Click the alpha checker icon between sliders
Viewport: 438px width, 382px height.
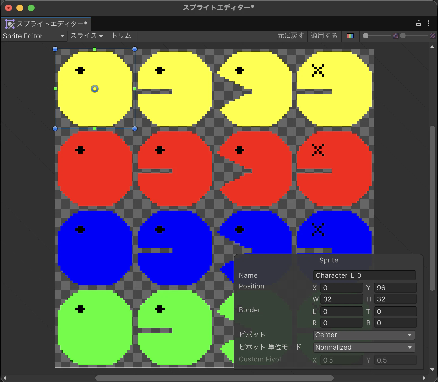pos(396,36)
